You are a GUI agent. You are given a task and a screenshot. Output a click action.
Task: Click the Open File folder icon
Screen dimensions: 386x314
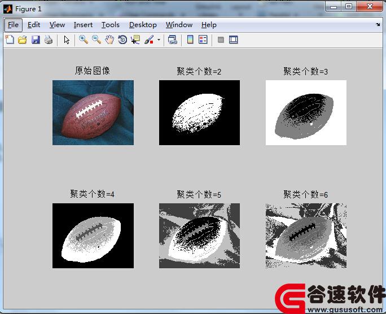[23, 40]
